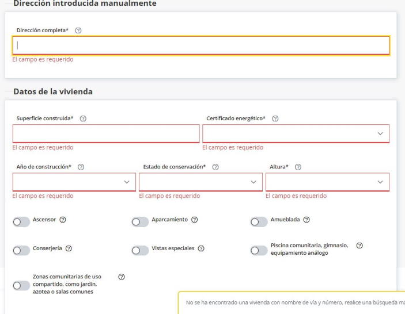Screen dimensions: 405x314
Task: Click required-field error under Superficie construida
Action: pos(43,147)
